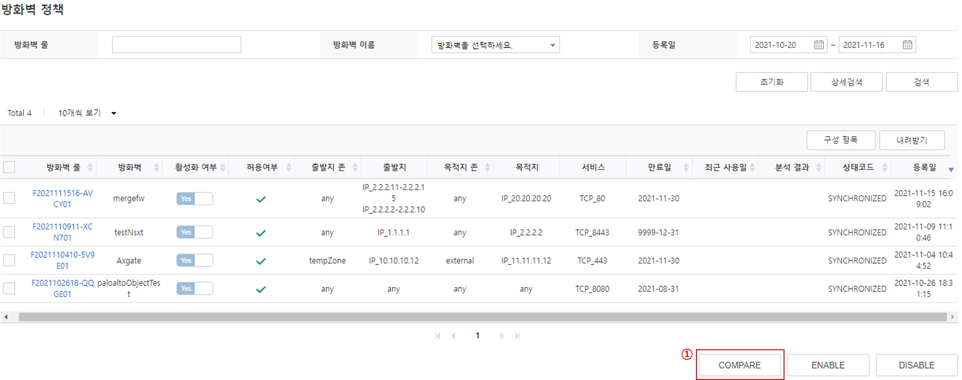Go to the last page of results
Screen dimensions: 962x380
click(x=518, y=336)
